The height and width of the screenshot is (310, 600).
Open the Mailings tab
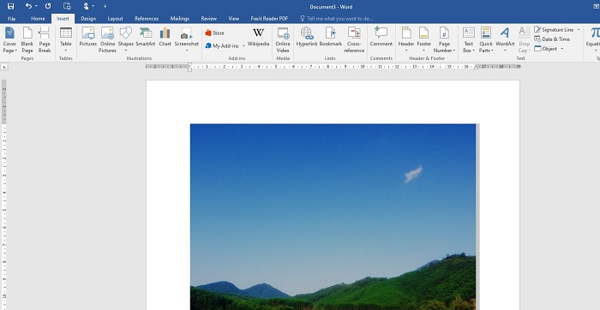pyautogui.click(x=180, y=18)
